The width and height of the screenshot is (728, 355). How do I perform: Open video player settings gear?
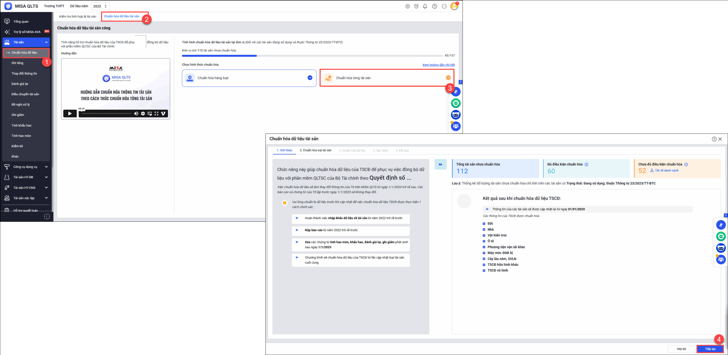point(143,114)
